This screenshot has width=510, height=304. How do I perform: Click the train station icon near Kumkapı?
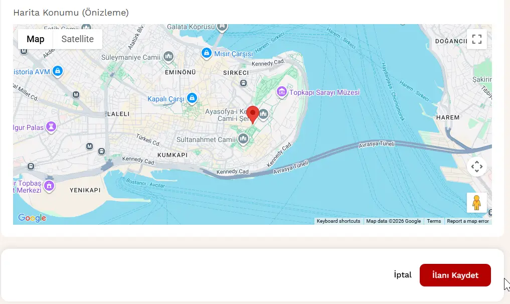pos(101,151)
